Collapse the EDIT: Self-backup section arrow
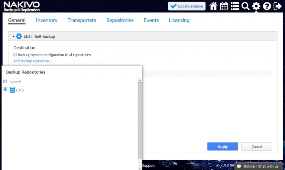 click(x=14, y=36)
